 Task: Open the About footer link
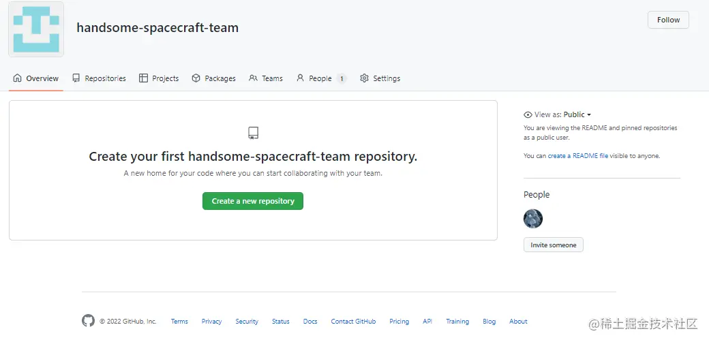tap(518, 322)
